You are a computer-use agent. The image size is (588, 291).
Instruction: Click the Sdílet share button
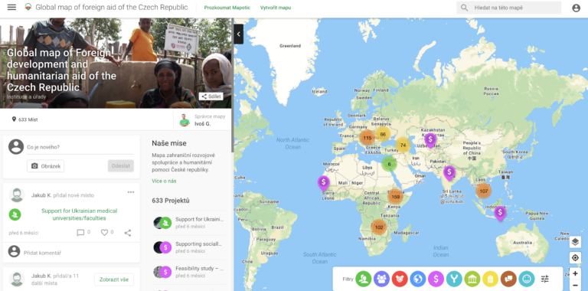pos(211,96)
